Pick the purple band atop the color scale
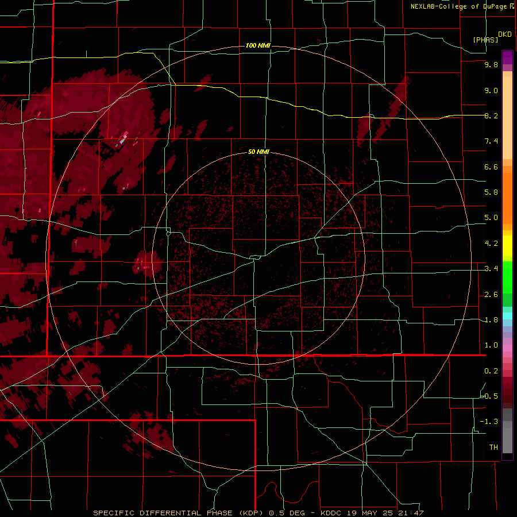This screenshot has width=517, height=517. (x=507, y=57)
